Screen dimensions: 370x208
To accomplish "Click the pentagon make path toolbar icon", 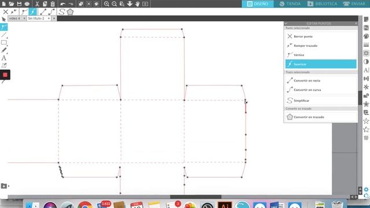I will coord(70,12).
